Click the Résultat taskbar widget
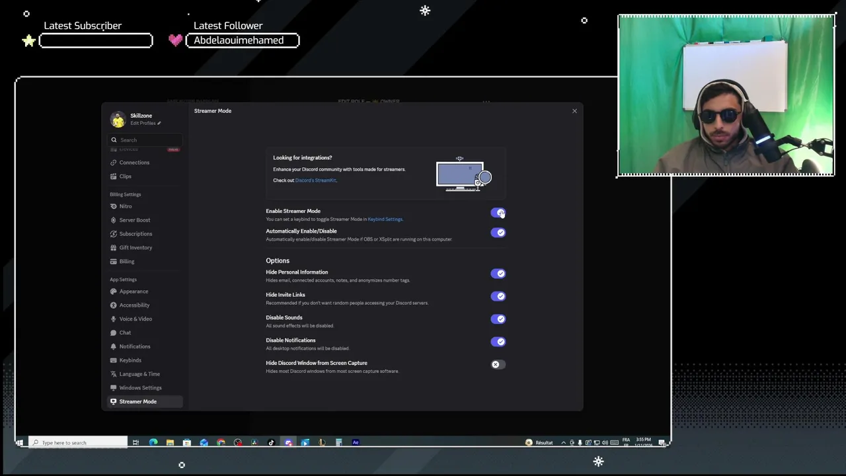The width and height of the screenshot is (846, 476). pos(539,442)
